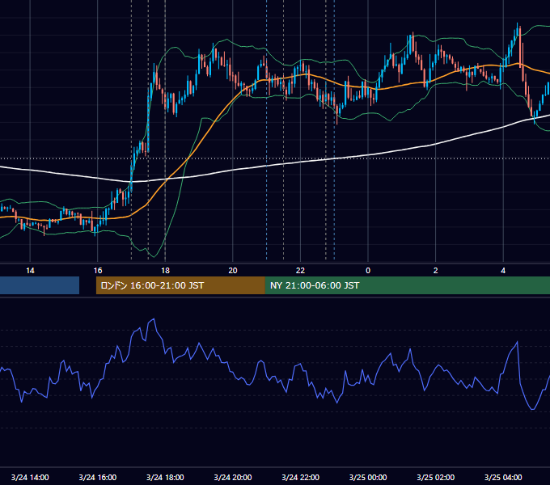The height and width of the screenshot is (485, 550).
Task: Click the 3/24 14:00 date label
Action: pos(30,477)
